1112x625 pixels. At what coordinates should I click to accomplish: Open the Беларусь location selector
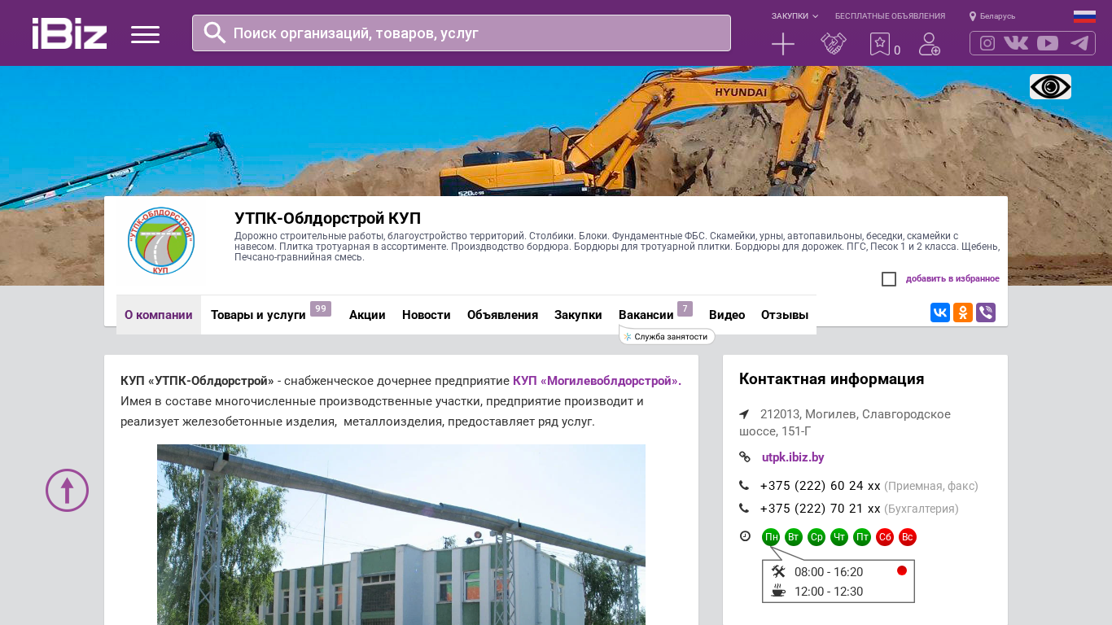[992, 16]
